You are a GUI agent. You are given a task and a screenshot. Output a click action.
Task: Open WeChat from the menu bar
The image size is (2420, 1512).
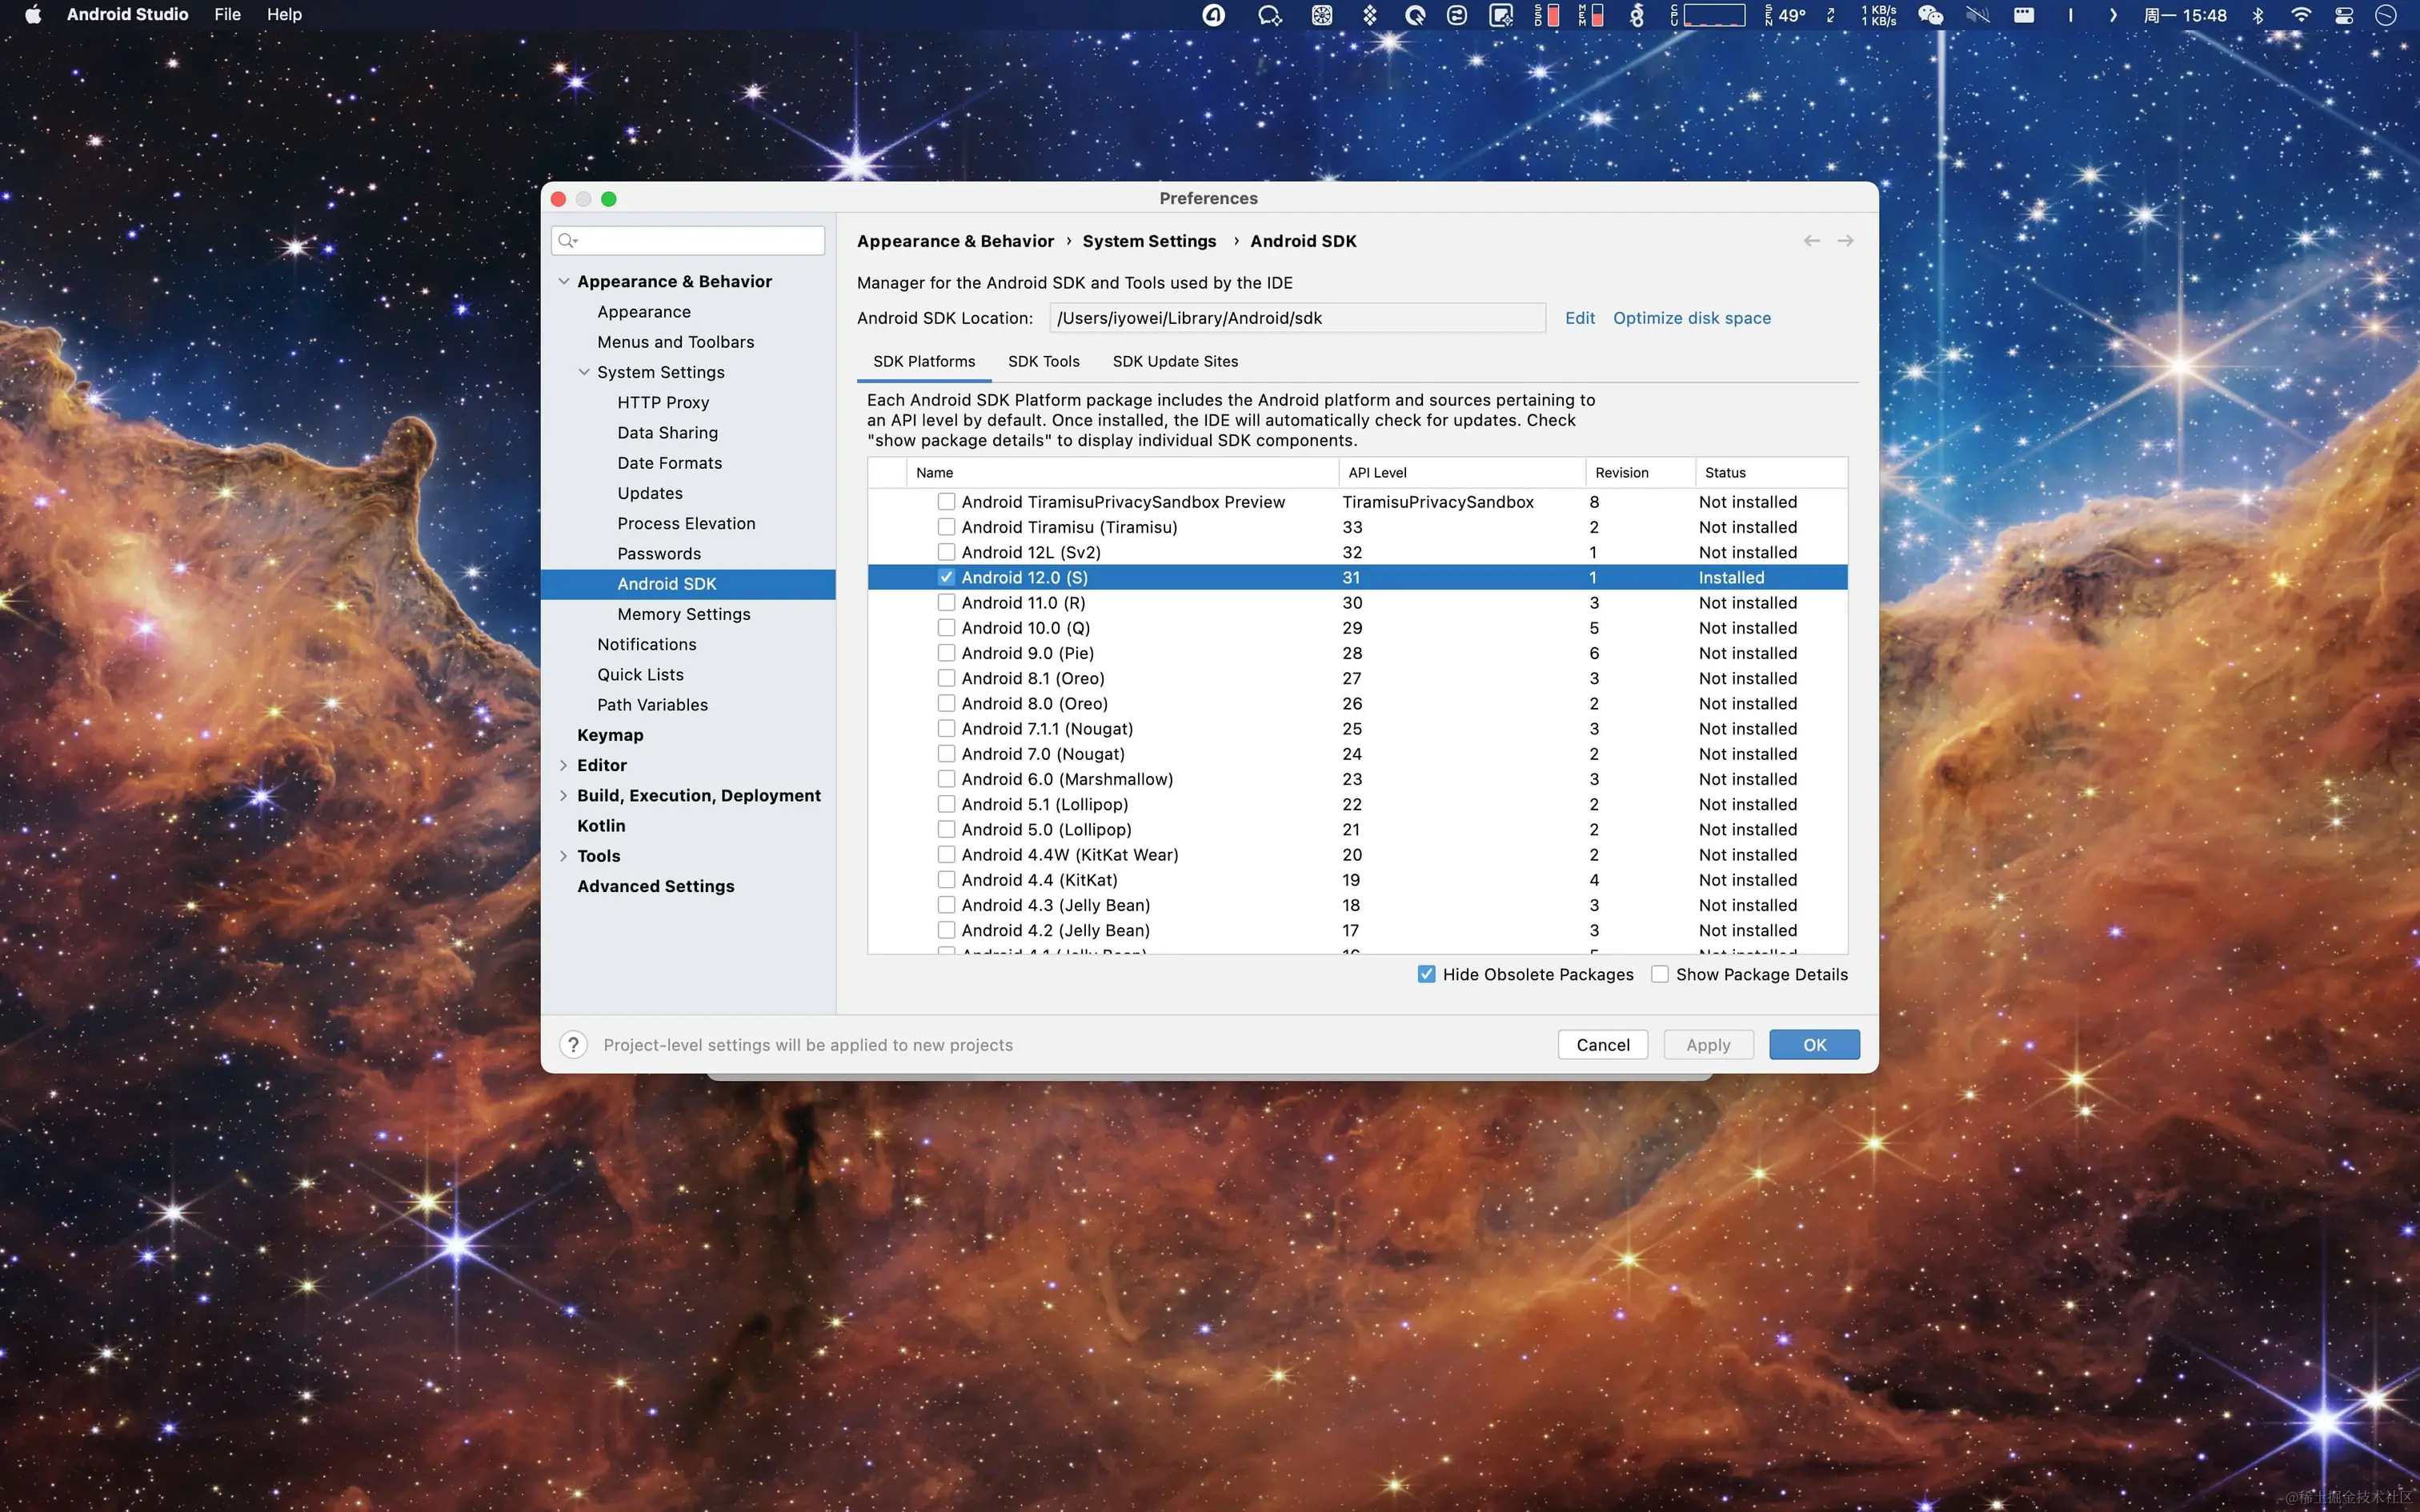tap(1930, 15)
